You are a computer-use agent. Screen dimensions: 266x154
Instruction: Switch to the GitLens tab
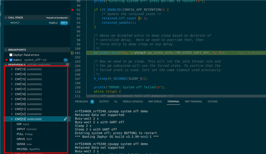[x=212, y=102]
